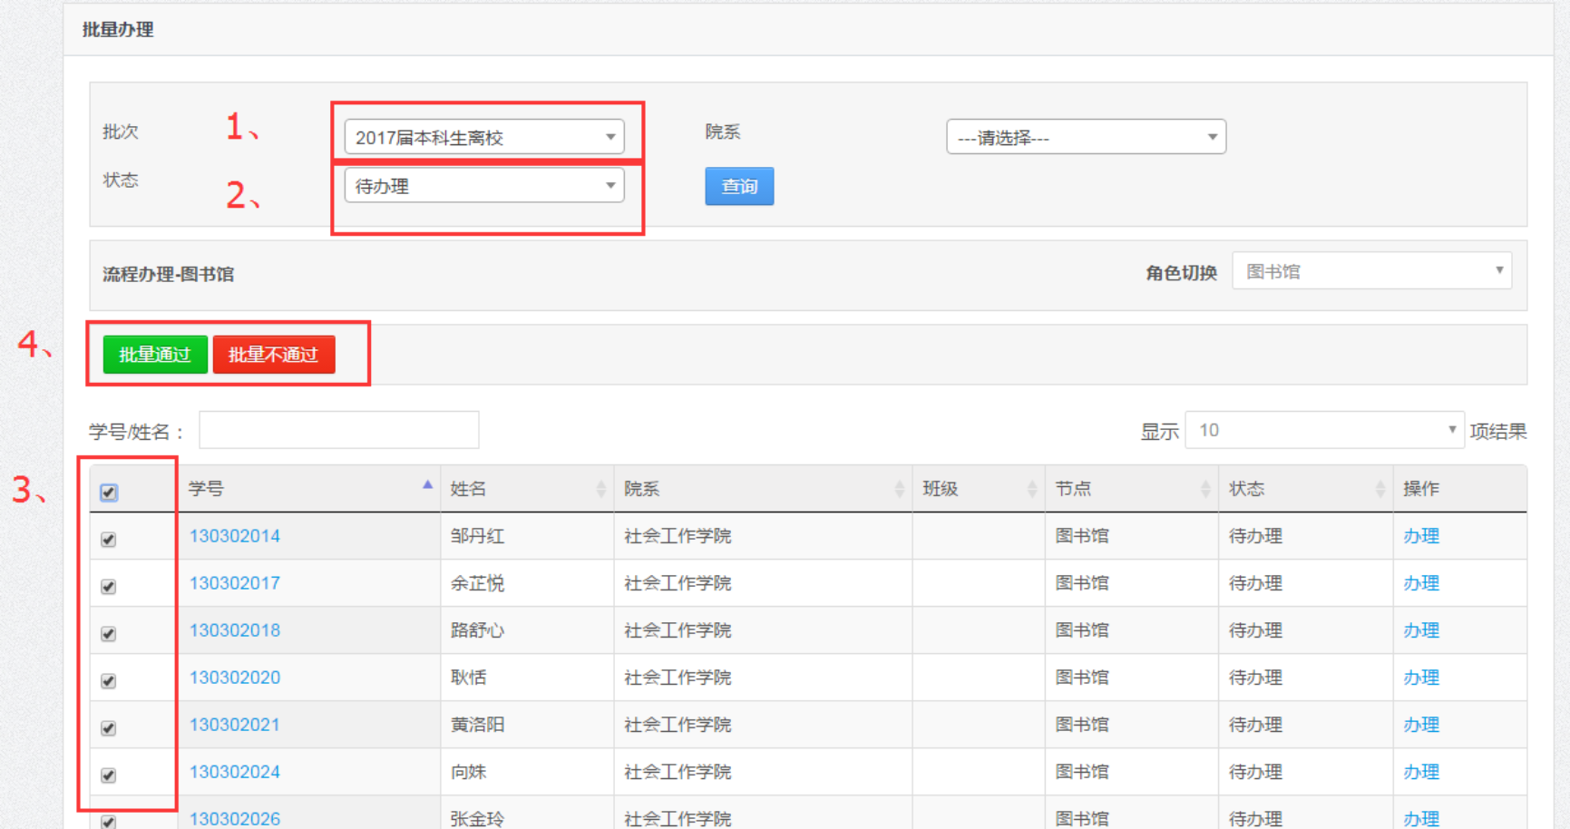Click the green 批量通过 button
Viewport: 1570px width, 829px height.
pos(155,355)
